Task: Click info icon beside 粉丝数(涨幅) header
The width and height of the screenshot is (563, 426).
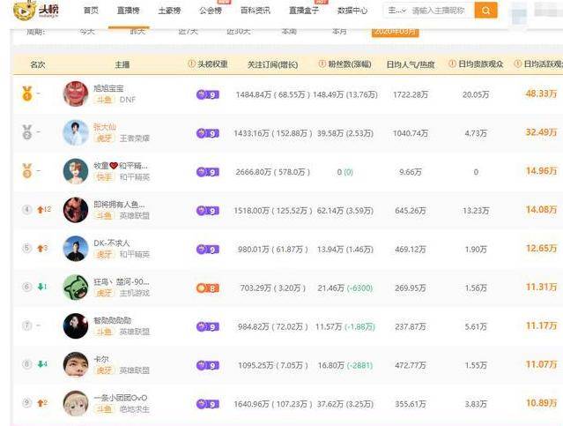Action: (x=322, y=64)
